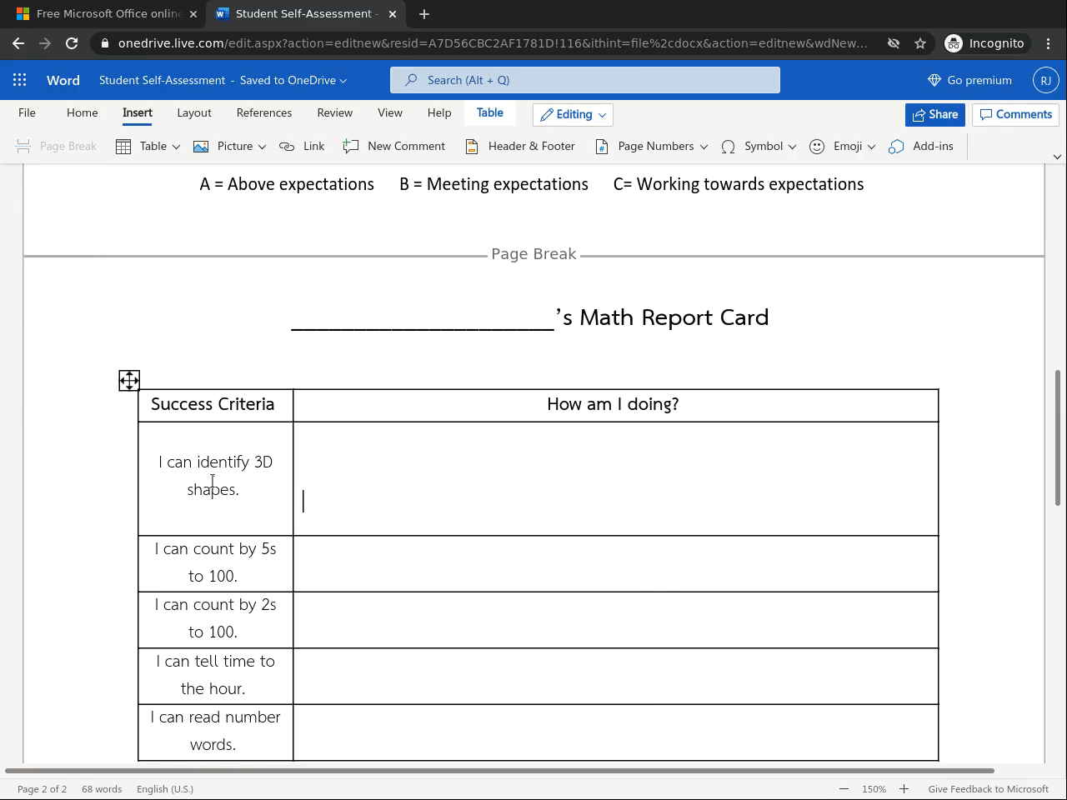1067x800 pixels.
Task: Click Give Feedback to Microsoft
Action: pos(989,789)
